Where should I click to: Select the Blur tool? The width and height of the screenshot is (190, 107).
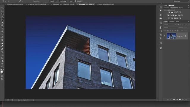(x=2, y=43)
